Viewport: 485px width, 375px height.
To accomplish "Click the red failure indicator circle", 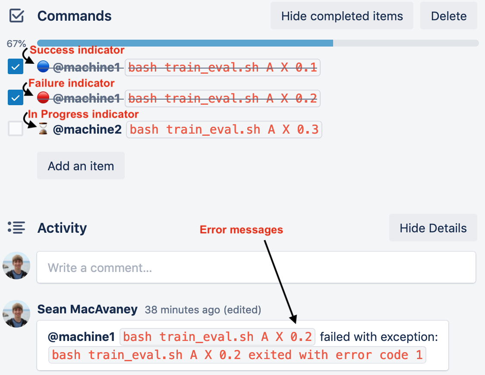I will coord(43,97).
